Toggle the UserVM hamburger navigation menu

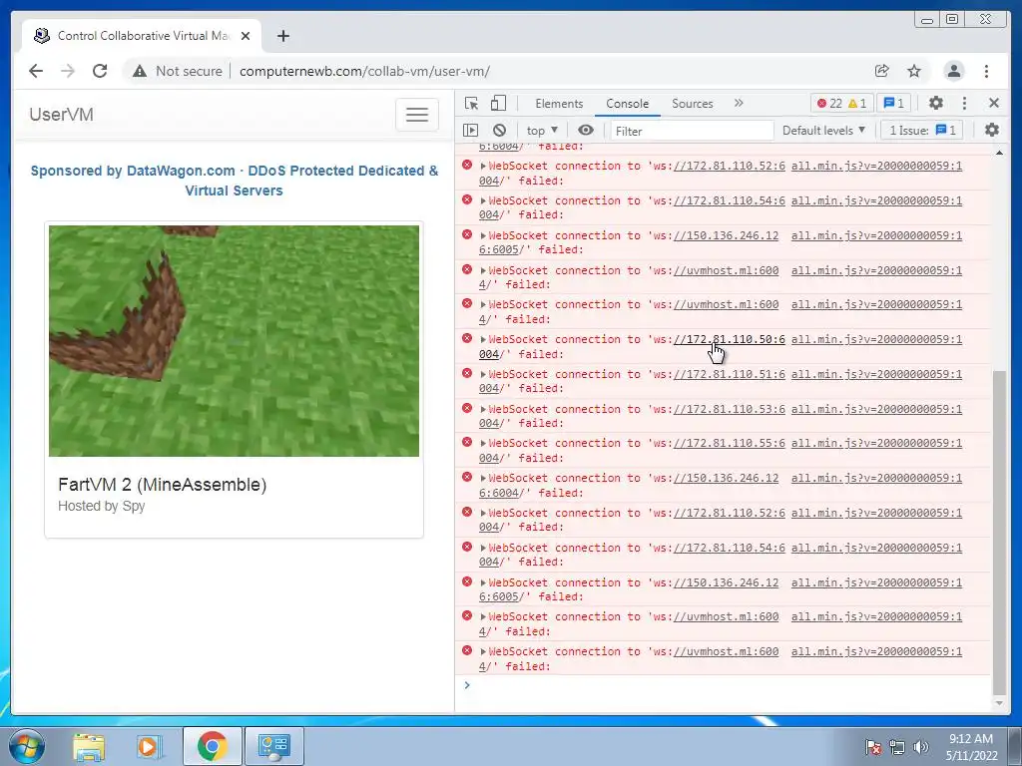click(x=417, y=115)
